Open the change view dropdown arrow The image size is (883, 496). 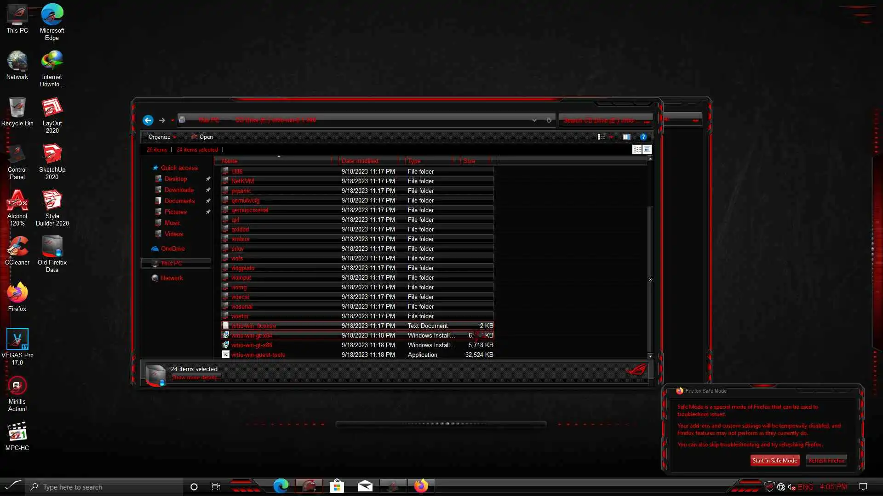pos(611,137)
